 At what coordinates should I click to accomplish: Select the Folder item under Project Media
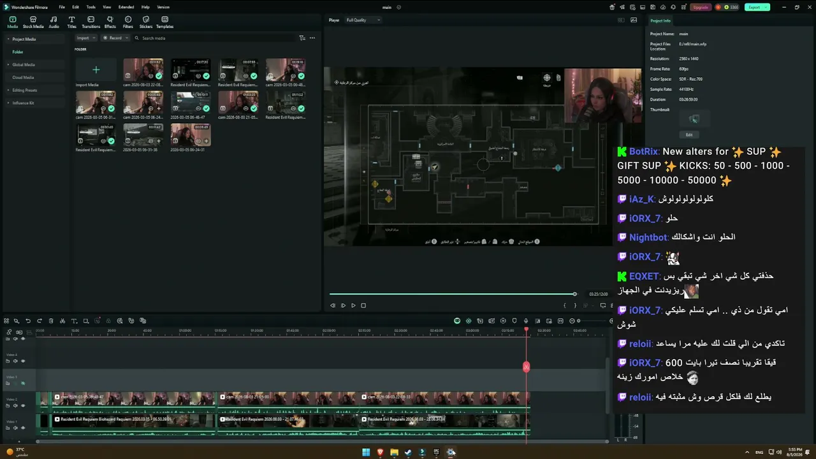(18, 52)
